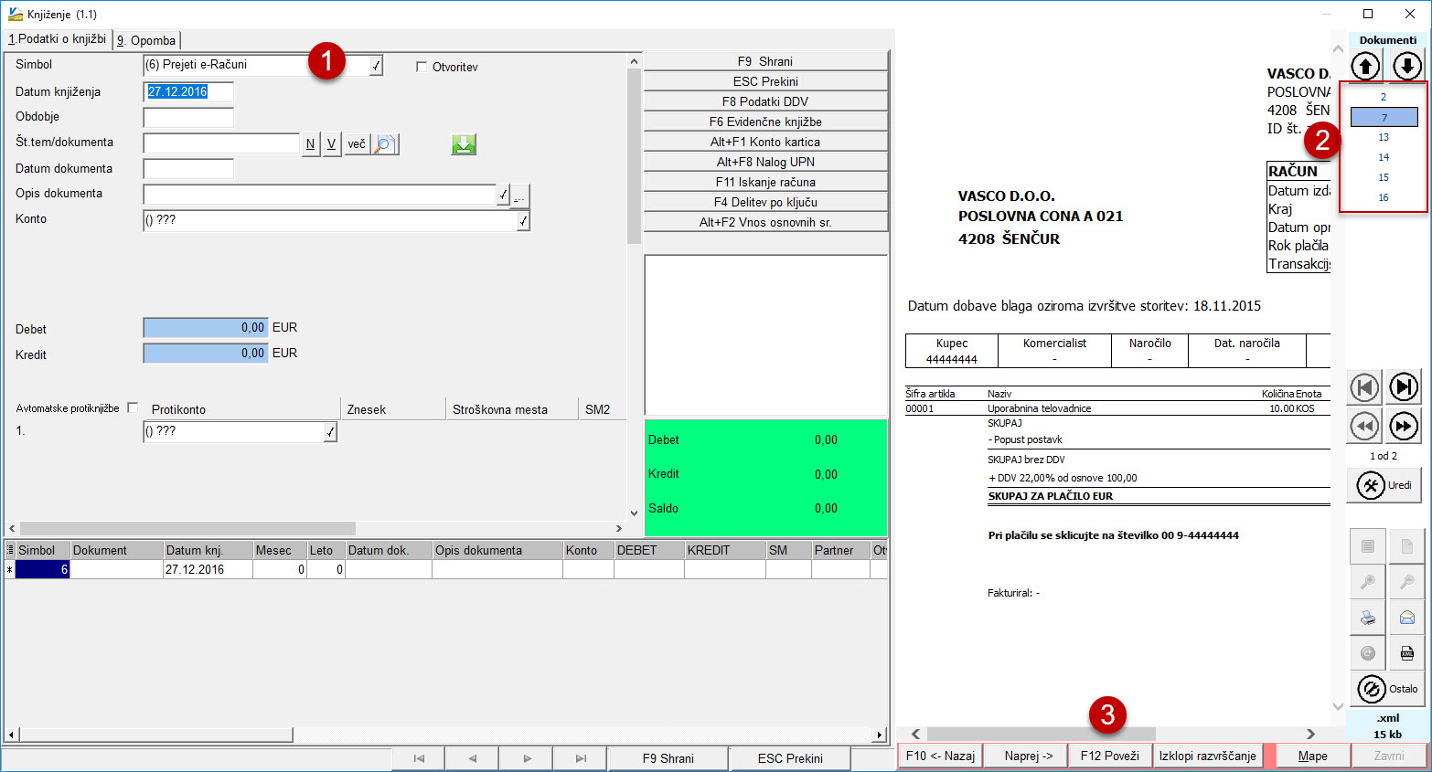Click the Št.tem/dokumenta input field
This screenshot has width=1432, height=772.
click(221, 143)
